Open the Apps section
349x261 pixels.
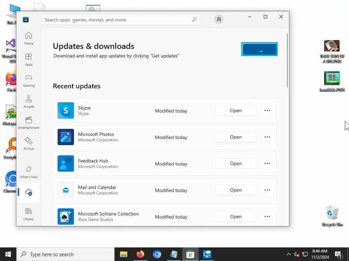coord(29,60)
